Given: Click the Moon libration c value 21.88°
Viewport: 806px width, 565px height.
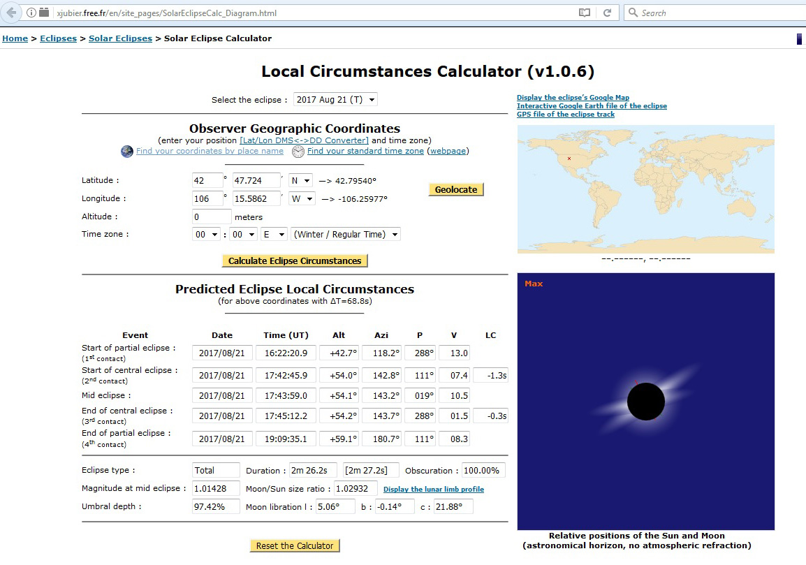Looking at the screenshot, I should click(453, 506).
